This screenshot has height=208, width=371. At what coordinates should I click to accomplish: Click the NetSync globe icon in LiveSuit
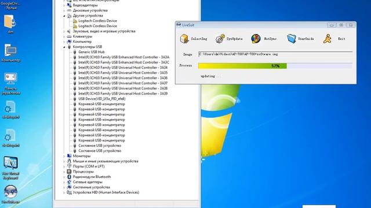tap(256, 39)
